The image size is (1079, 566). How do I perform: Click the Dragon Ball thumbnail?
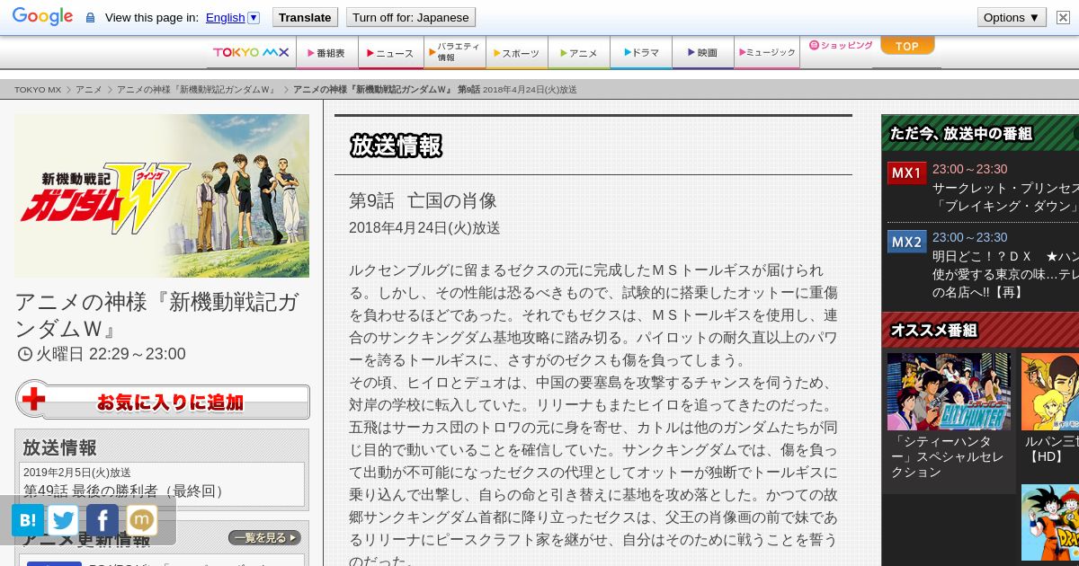pyautogui.click(x=1050, y=522)
